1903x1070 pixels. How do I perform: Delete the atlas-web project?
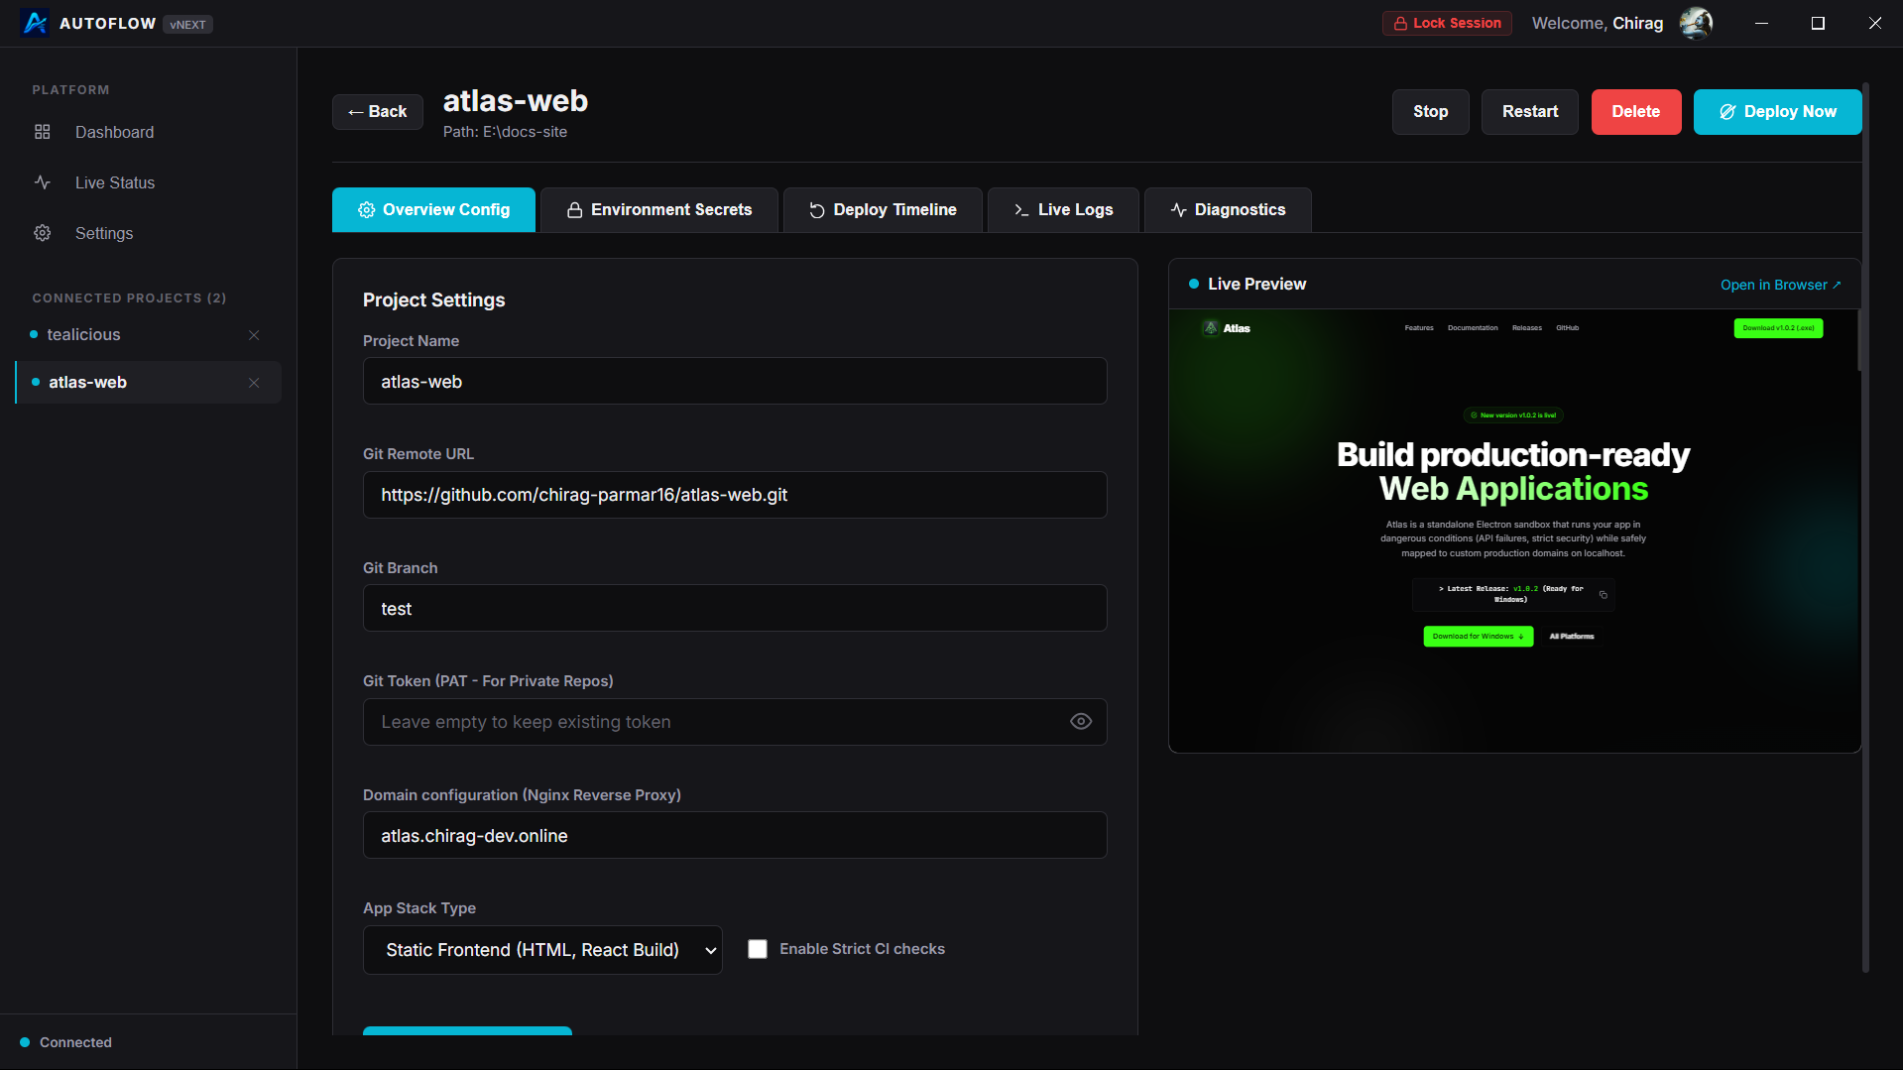(x=1635, y=112)
